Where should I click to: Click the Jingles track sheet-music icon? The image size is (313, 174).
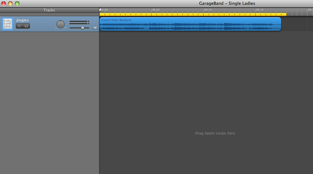[x=7, y=24]
